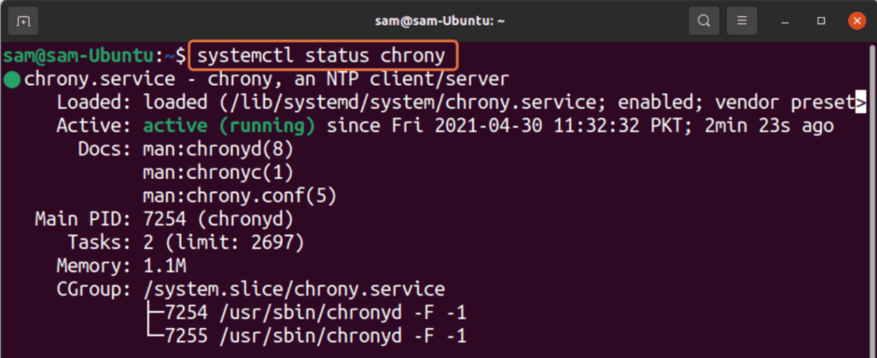877x358 pixels.
Task: Open the hamburger menu
Action: [x=742, y=21]
